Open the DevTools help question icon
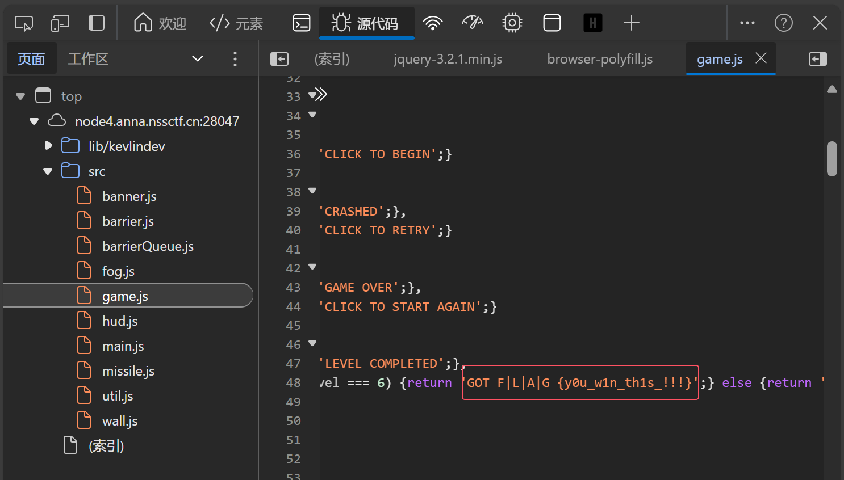Image resolution: width=844 pixels, height=480 pixels. point(784,23)
